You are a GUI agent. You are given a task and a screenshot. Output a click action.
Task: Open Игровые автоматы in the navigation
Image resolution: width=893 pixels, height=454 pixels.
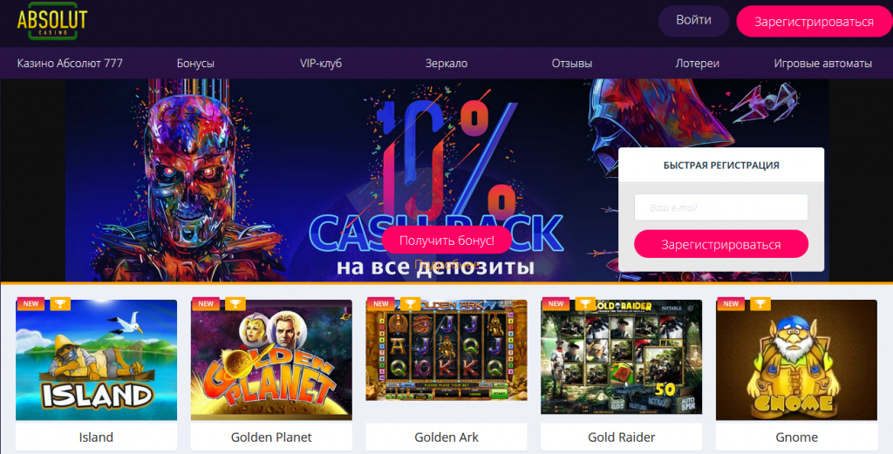[823, 63]
